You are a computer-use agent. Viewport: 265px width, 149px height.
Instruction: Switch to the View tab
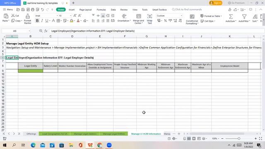click(x=135, y=10)
